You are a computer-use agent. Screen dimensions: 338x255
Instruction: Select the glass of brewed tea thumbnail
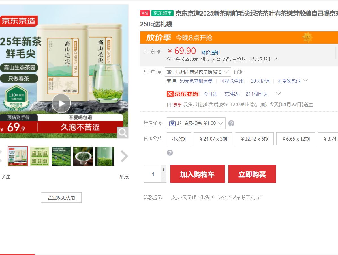[x=105, y=156]
